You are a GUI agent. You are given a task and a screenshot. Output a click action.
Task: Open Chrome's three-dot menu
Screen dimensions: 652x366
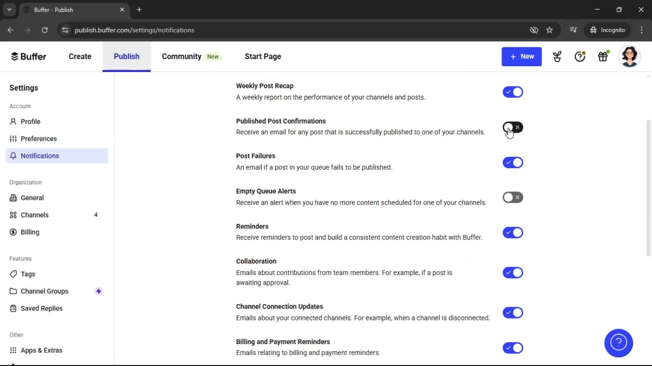tap(641, 30)
